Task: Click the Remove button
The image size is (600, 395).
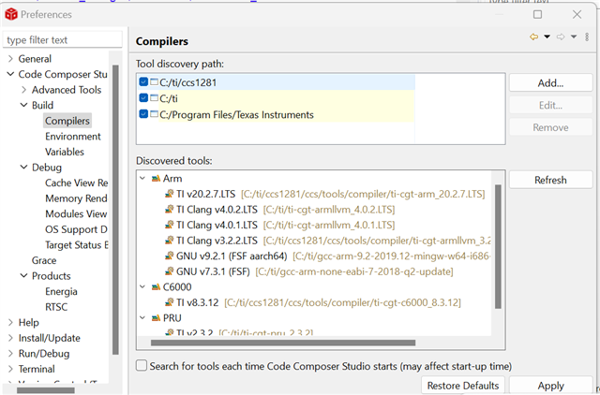Action: (550, 127)
